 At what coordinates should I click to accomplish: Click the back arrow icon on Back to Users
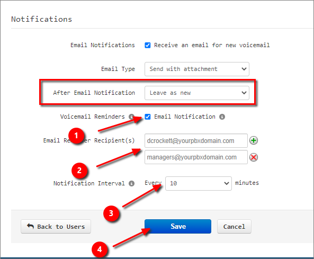(x=30, y=226)
